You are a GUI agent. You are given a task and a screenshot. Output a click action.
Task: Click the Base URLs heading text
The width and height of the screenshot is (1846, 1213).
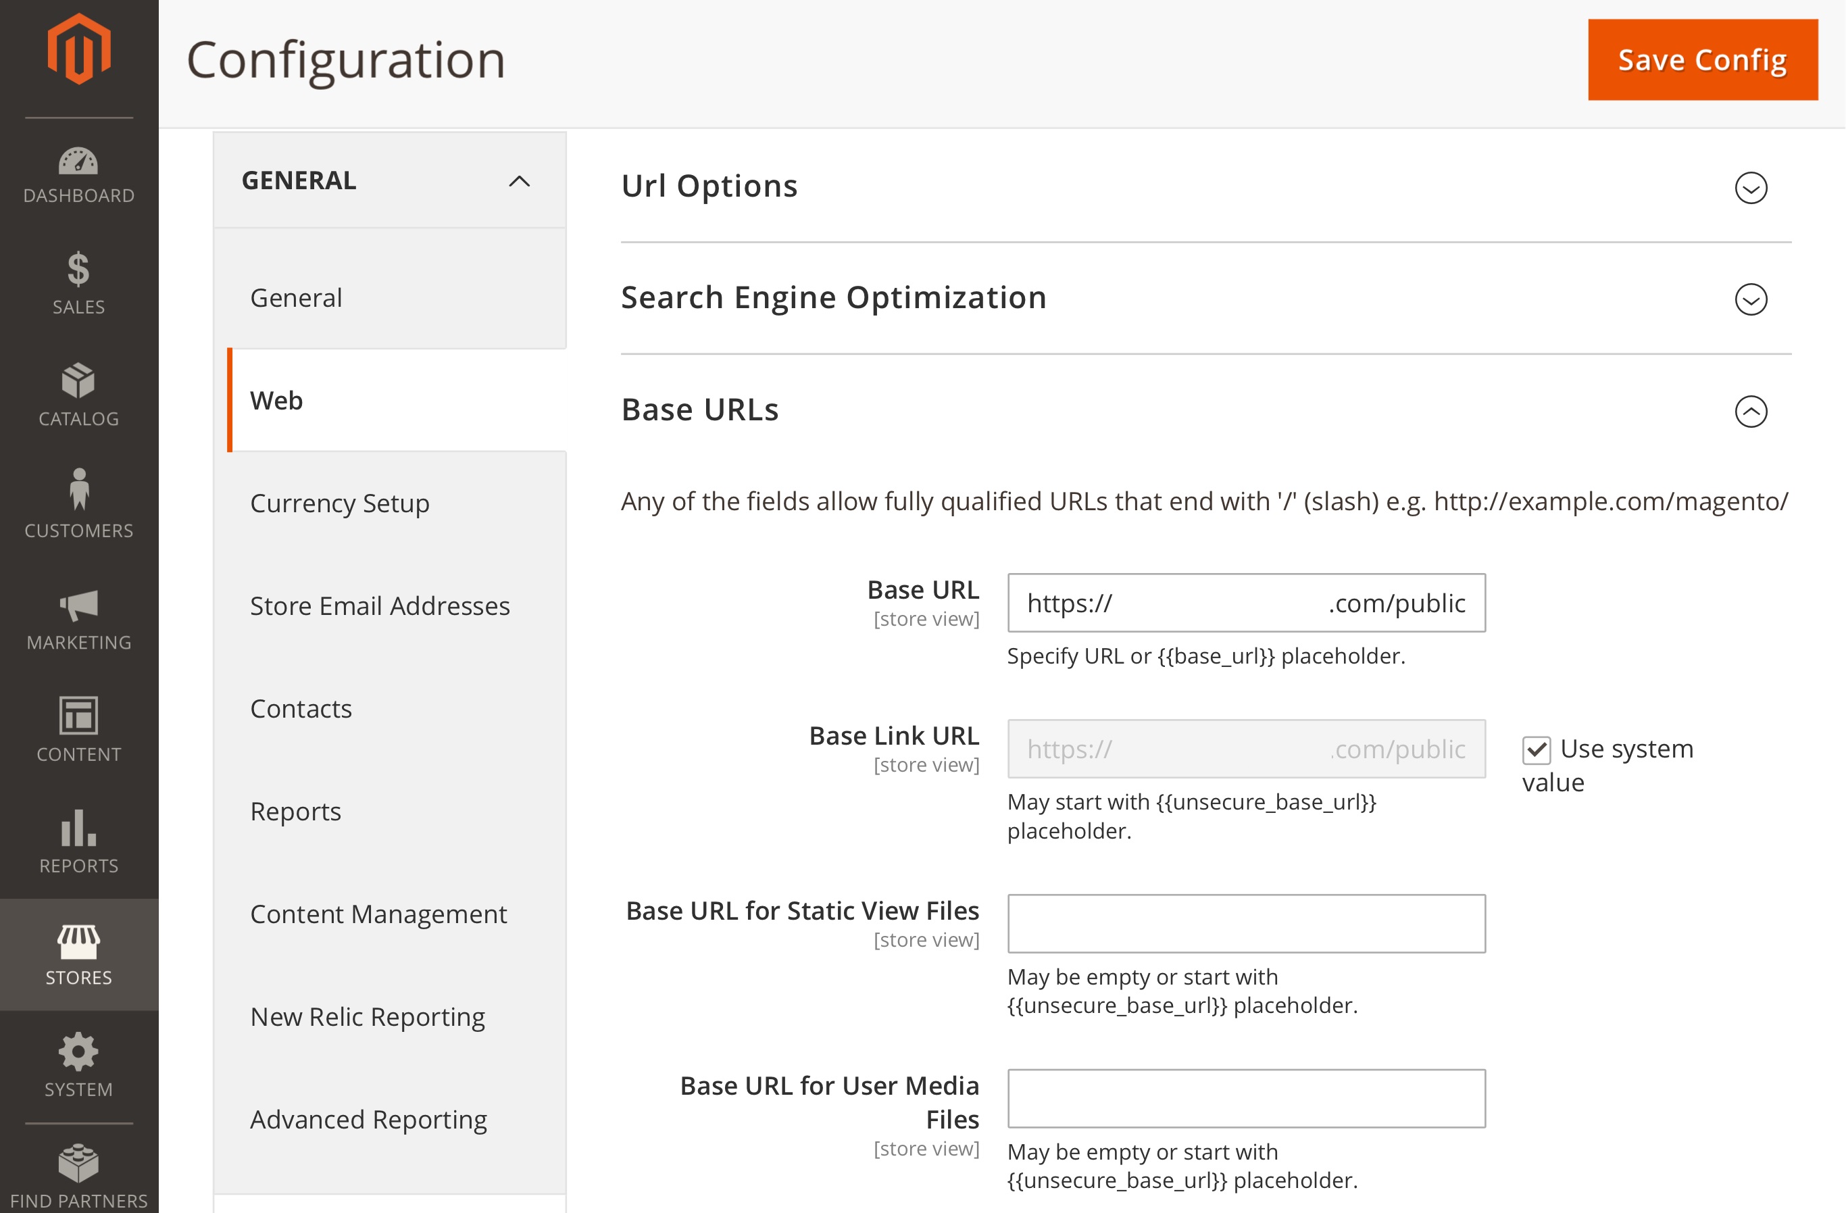click(x=699, y=410)
